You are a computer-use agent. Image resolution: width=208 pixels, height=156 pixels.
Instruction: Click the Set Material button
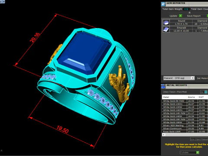tap(202, 78)
